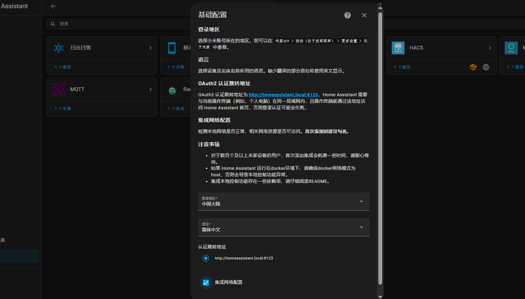This screenshot has width=525, height=299.
Task: Click the orange custom integration box icon
Action: pos(473,67)
